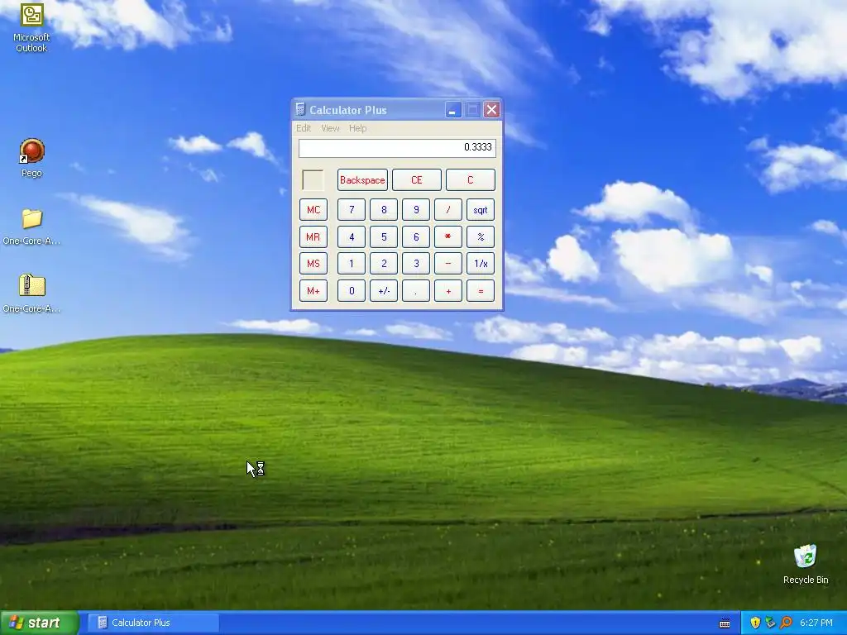
Task: Click the CE clear entry button
Action: [417, 179]
